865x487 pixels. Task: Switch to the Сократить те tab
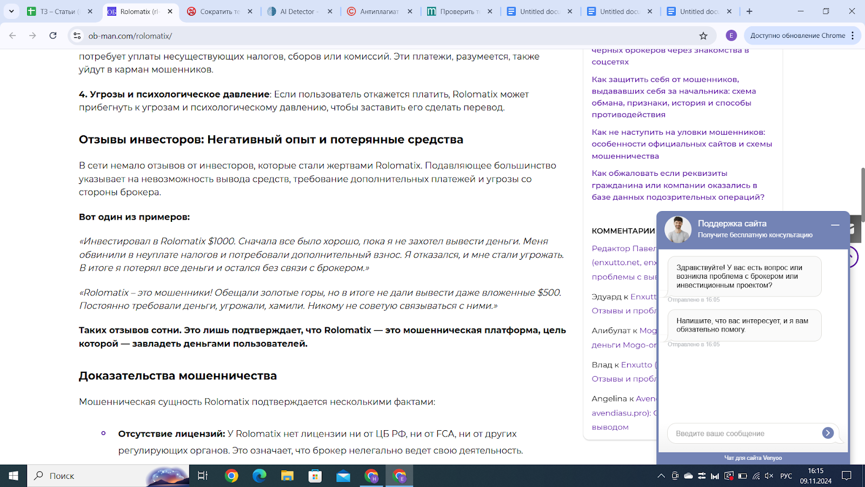point(221,11)
